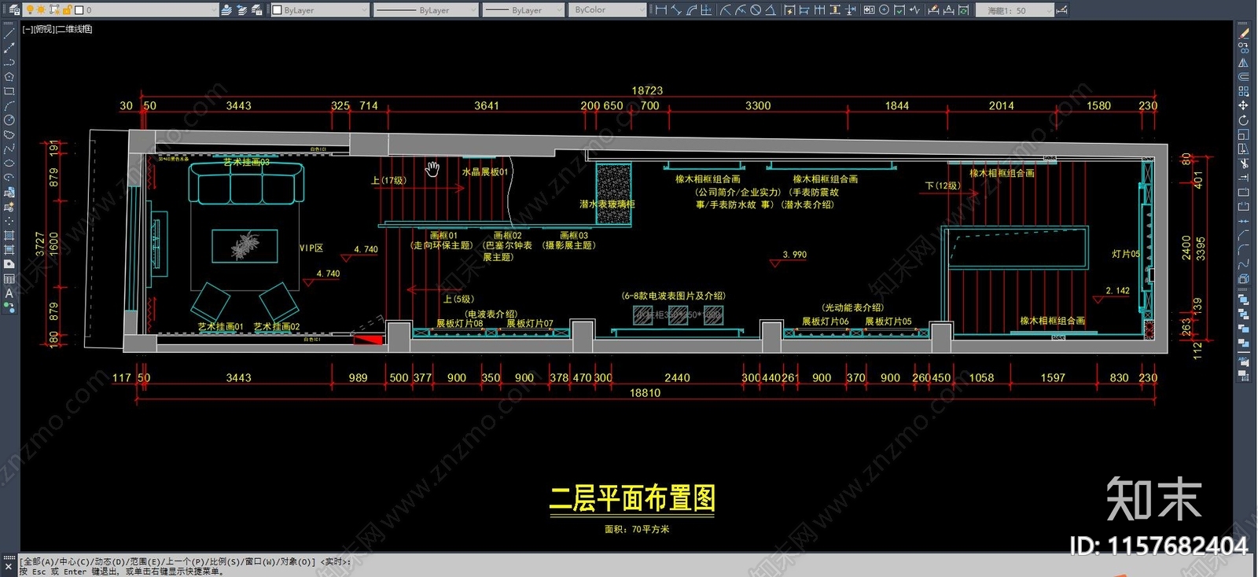The width and height of the screenshot is (1258, 577).
Task: Select the Polygon draw tool
Action: pyautogui.click(x=9, y=76)
